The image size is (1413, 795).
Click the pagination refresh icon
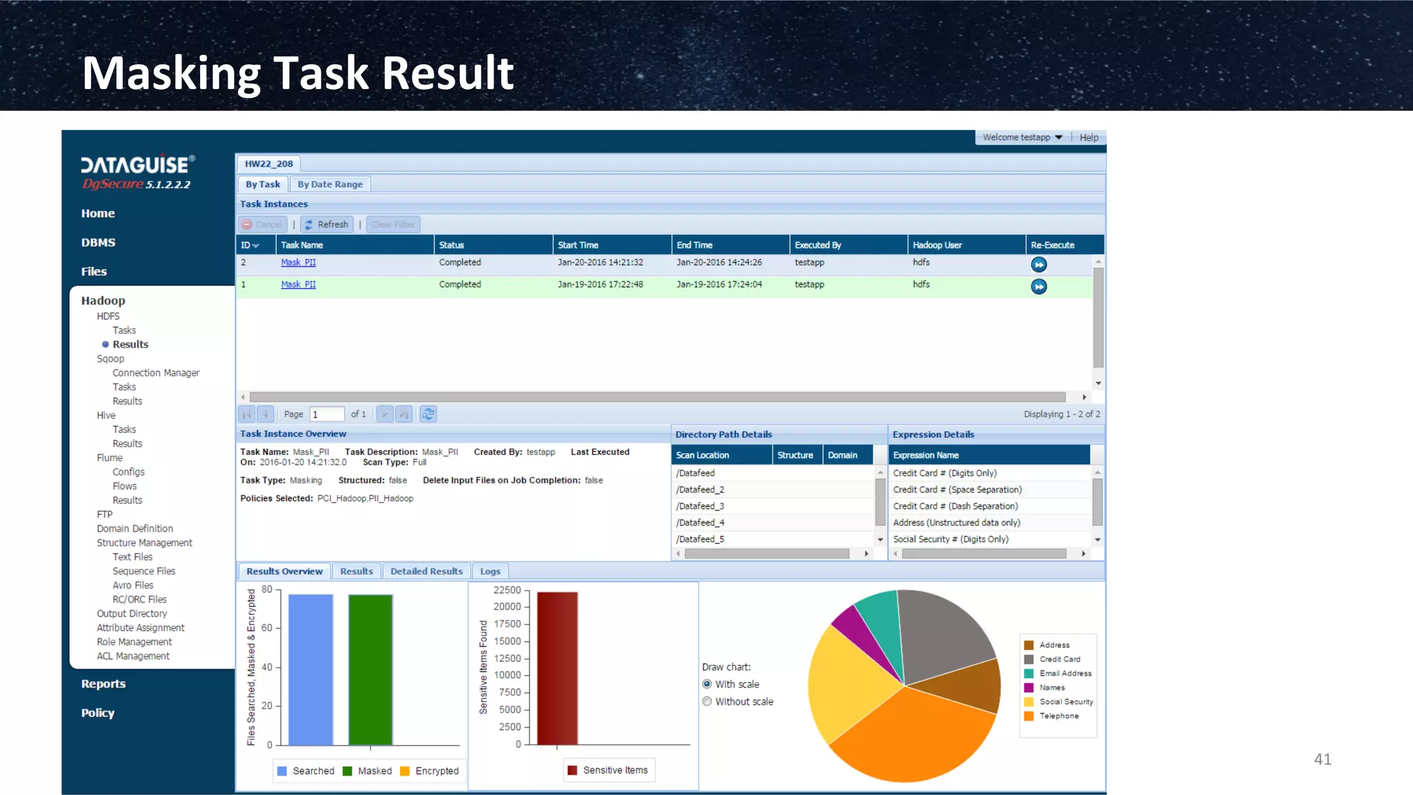[428, 414]
